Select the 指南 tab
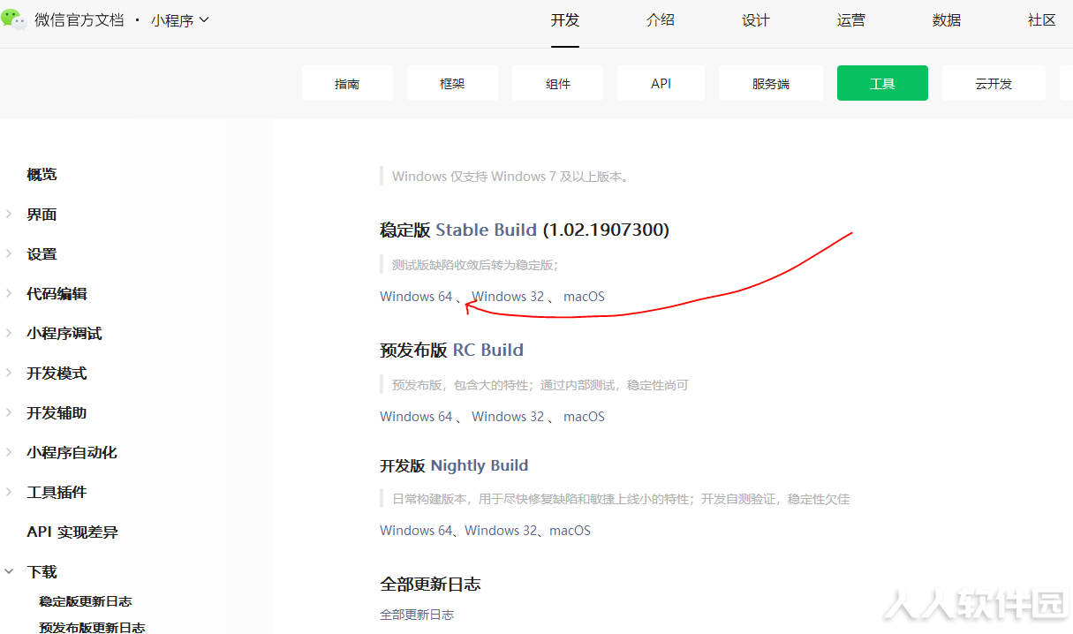Image resolution: width=1073 pixels, height=634 pixels. (x=347, y=83)
